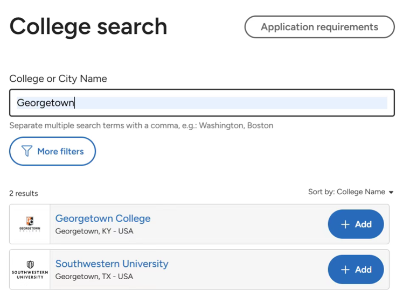The height and width of the screenshot is (290, 396).
Task: Click the 2 results count text
Action: click(24, 193)
